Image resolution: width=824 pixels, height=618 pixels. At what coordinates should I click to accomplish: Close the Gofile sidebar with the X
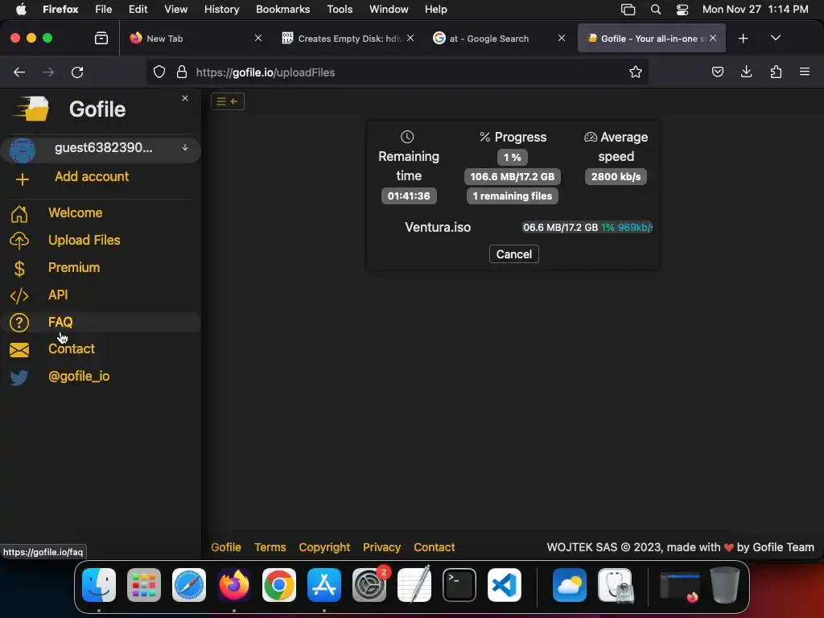tap(185, 98)
